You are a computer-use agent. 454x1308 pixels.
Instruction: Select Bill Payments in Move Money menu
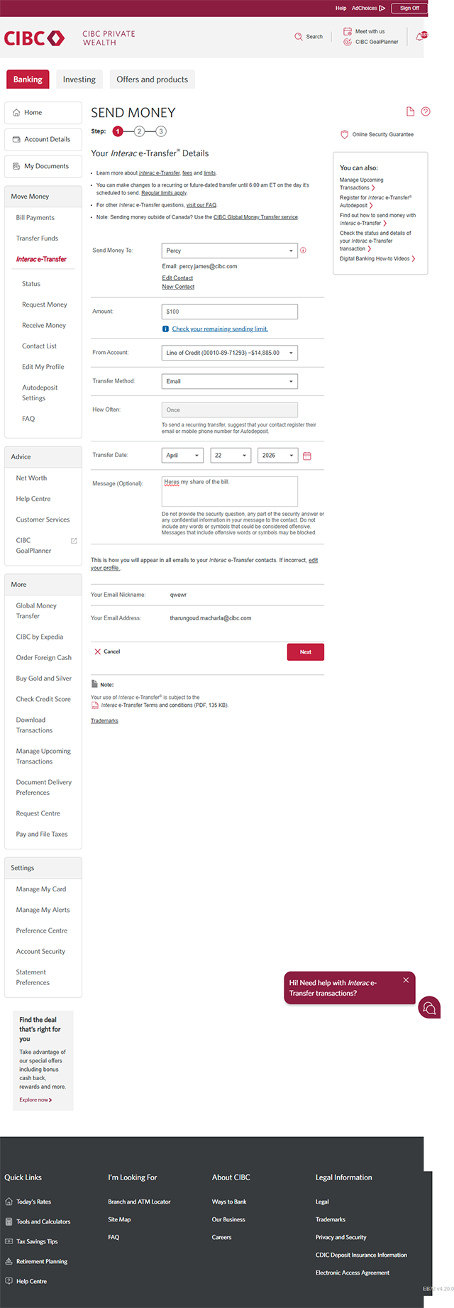coord(35,218)
